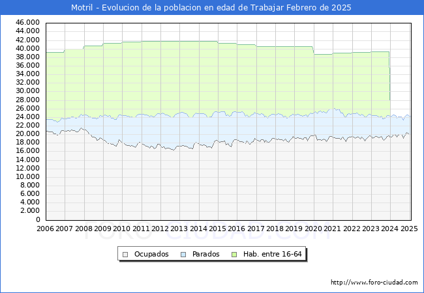Click the 2010 x-axis year label

122,229
